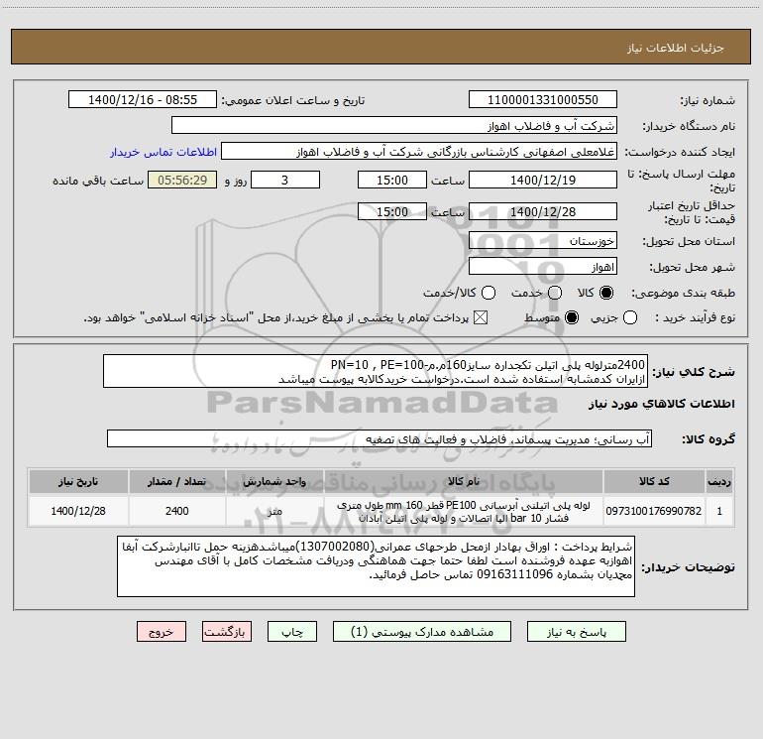This screenshot has width=763, height=739.
Task: Click the need number field 1100001331000550
Action: click(x=543, y=99)
